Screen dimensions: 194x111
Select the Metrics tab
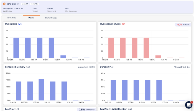coord(31,17)
